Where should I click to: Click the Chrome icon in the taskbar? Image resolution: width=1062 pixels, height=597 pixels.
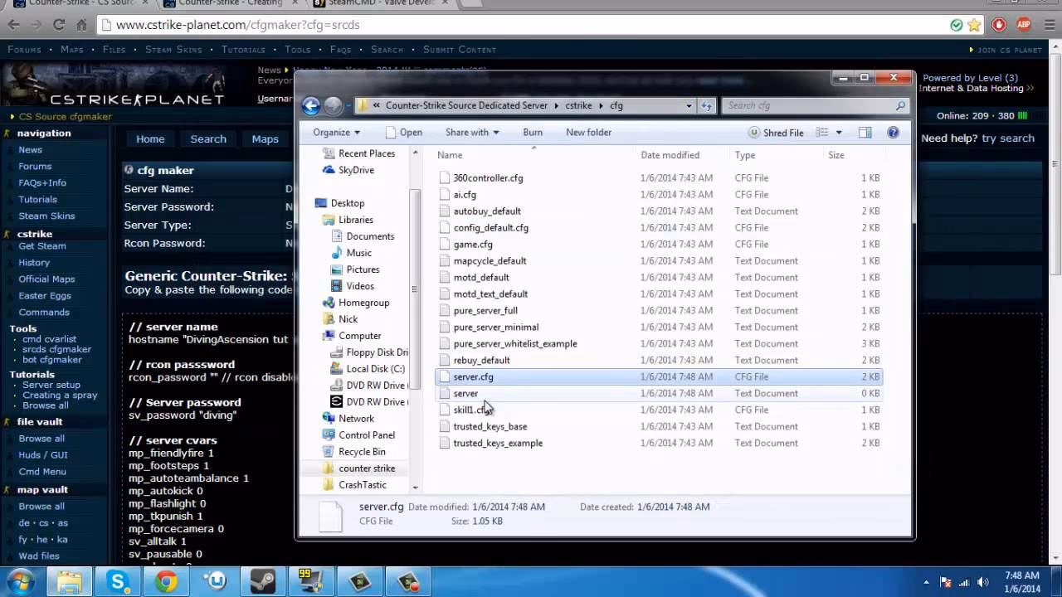pyautogui.click(x=166, y=583)
